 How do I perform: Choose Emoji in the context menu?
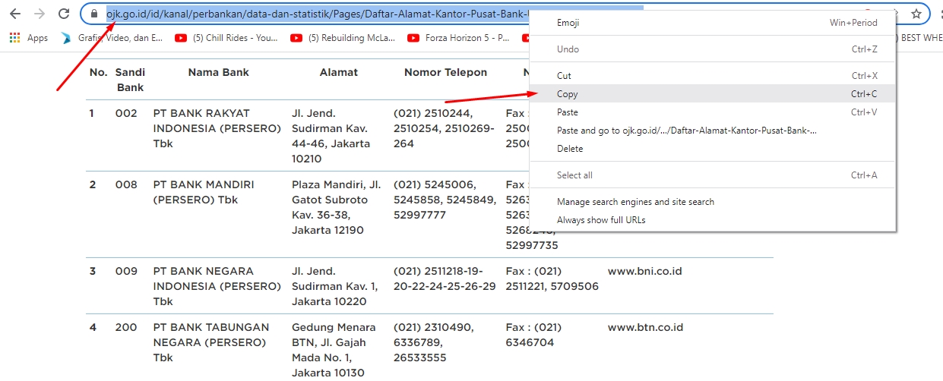[x=713, y=23]
